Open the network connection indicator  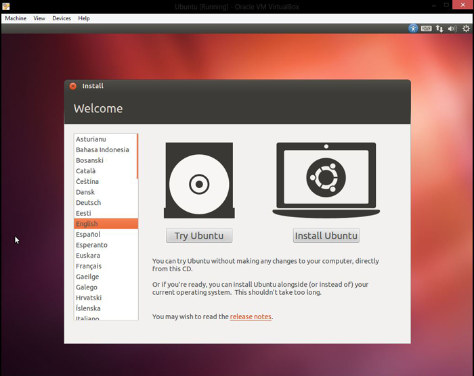(x=439, y=28)
